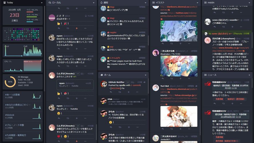Select the #blolook trending hashtag
Viewport: 254px width, 143px height.
coord(23,116)
